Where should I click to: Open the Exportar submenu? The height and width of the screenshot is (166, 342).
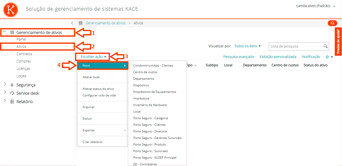[x=103, y=130]
